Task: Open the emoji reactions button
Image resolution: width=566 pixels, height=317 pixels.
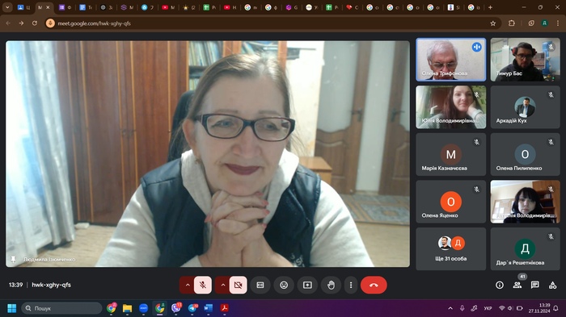Action: pos(284,285)
